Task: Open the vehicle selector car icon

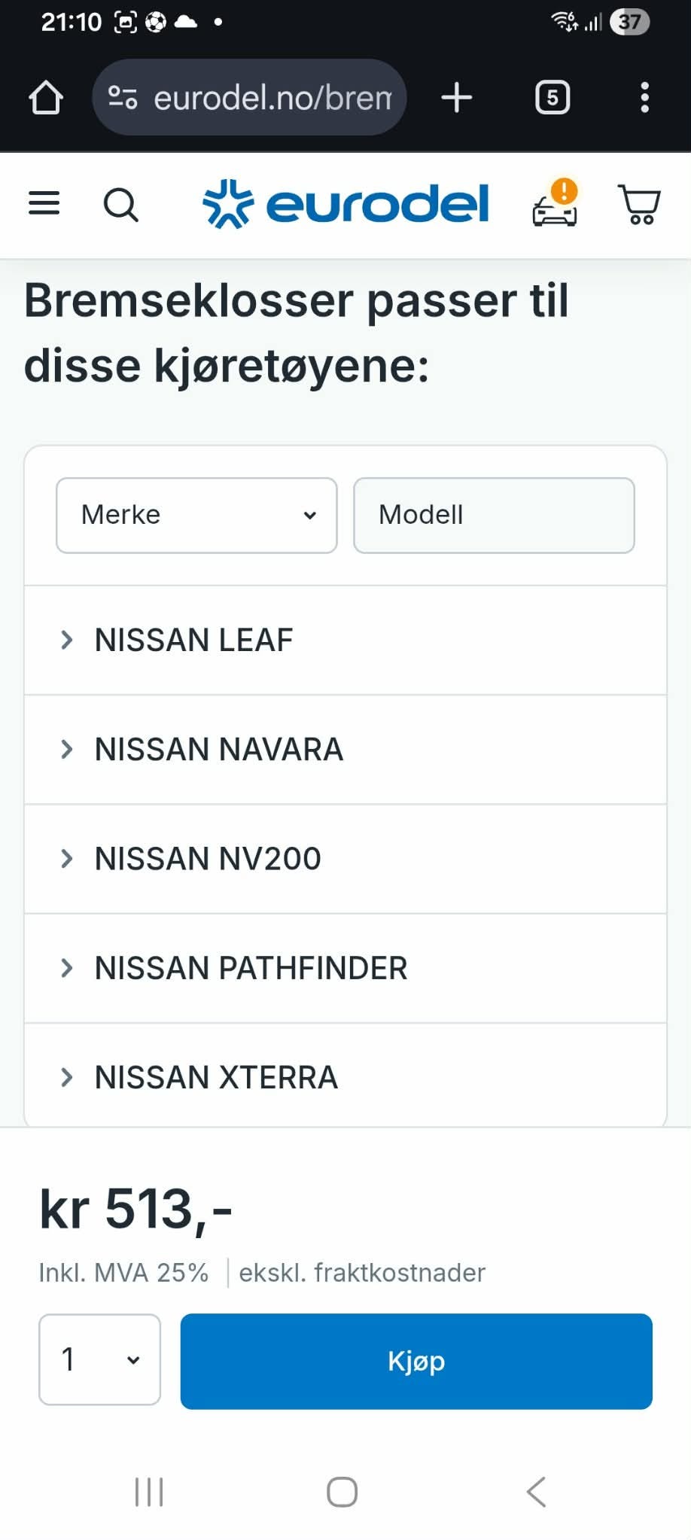Action: pos(556,204)
